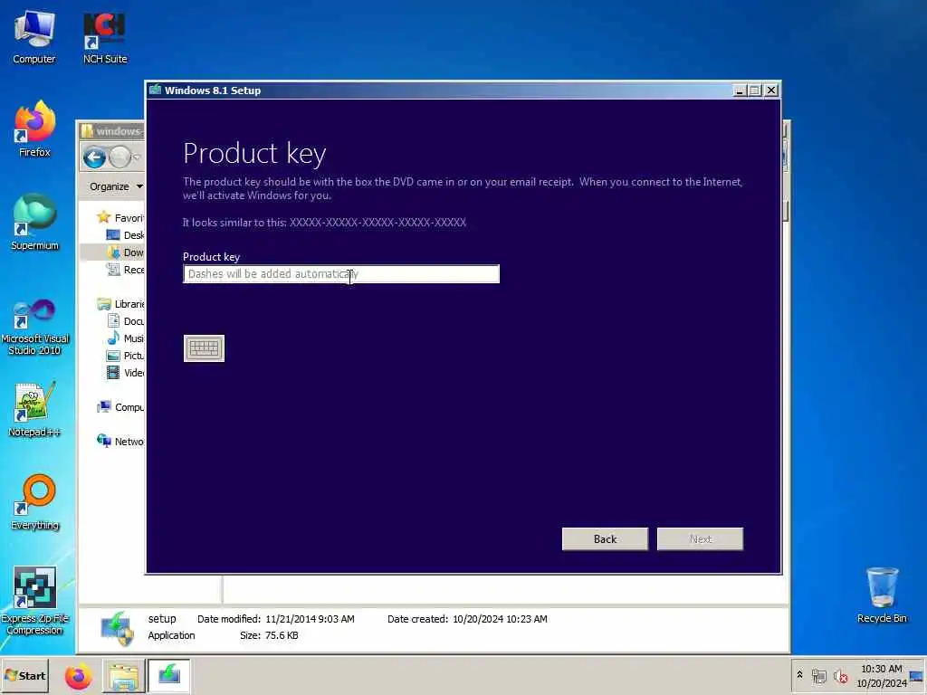This screenshot has width=927, height=695.
Task: Open the Organize dropdown in Explorer
Action: tap(116, 186)
